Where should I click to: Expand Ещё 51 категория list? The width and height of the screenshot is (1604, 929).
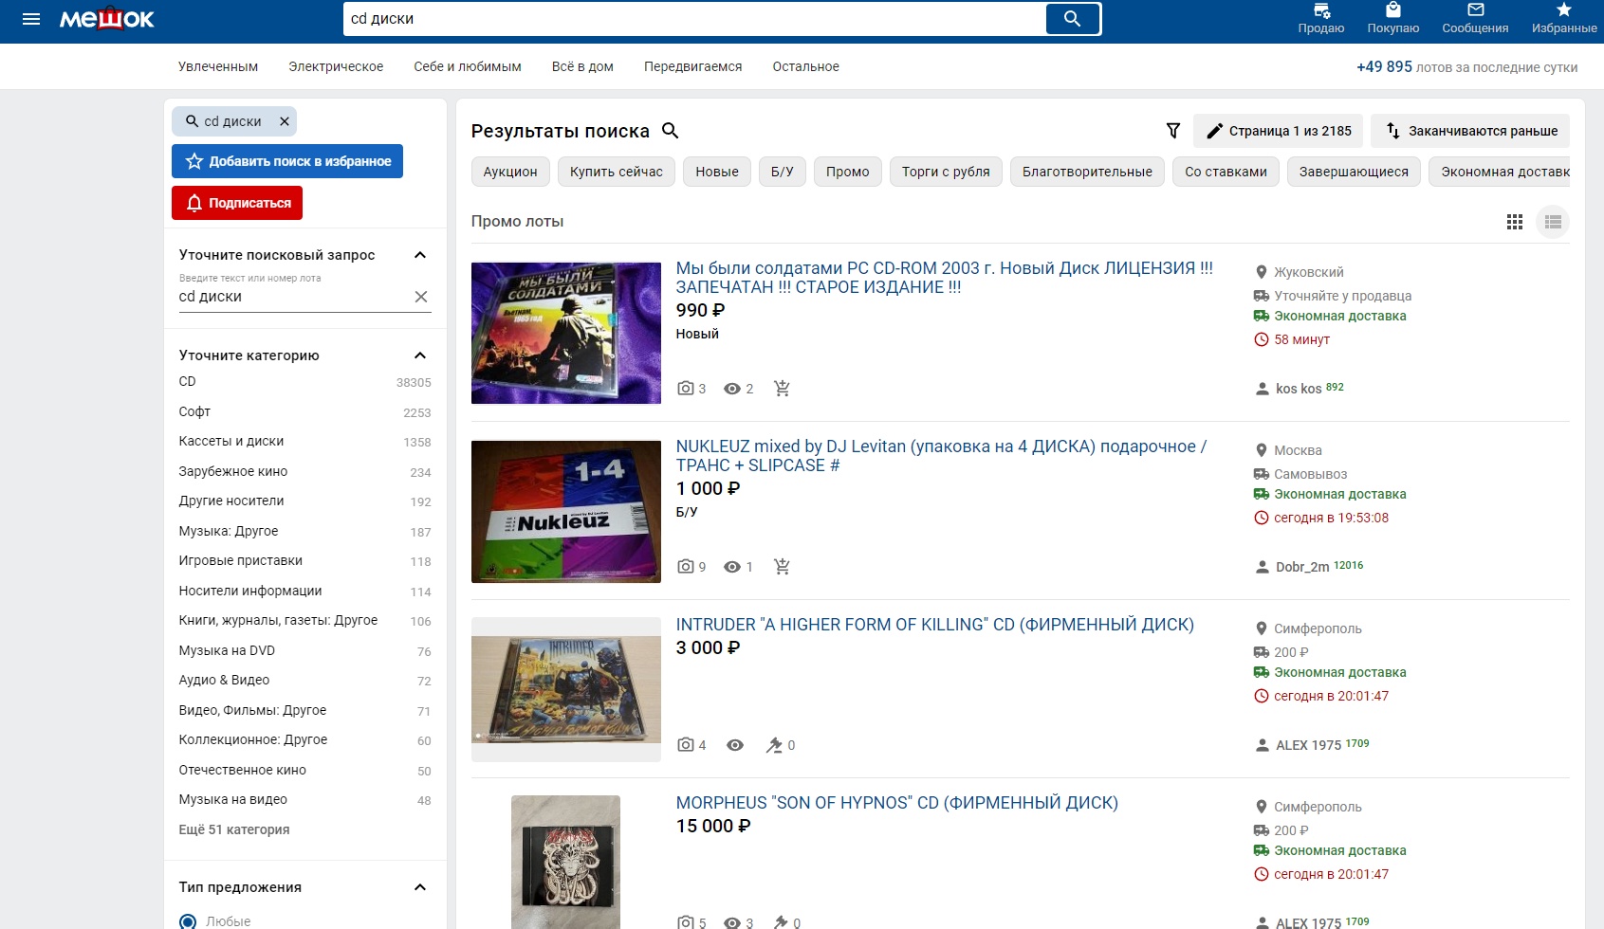coord(234,829)
